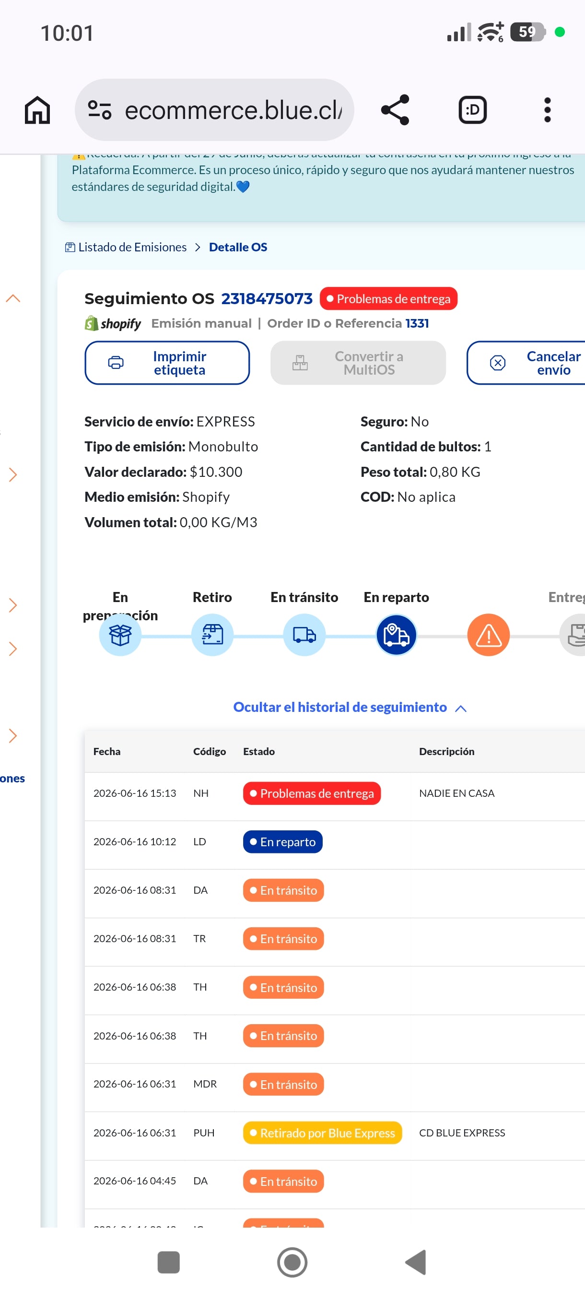Expand the fourth sidebar right chevron
Image resolution: width=585 pixels, height=1301 pixels.
(x=13, y=736)
